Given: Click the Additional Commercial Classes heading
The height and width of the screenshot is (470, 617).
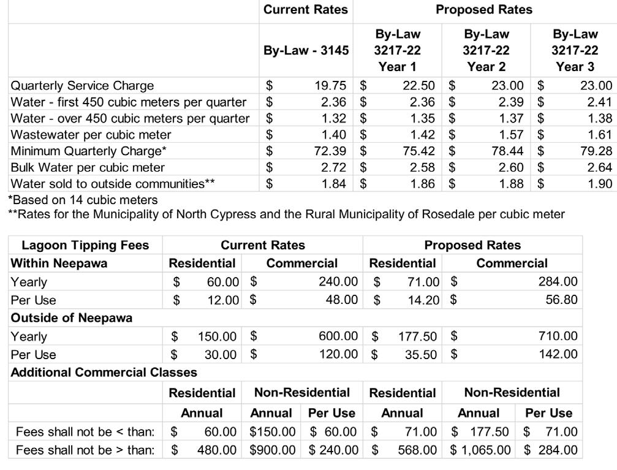Looking at the screenshot, I should click(104, 373).
